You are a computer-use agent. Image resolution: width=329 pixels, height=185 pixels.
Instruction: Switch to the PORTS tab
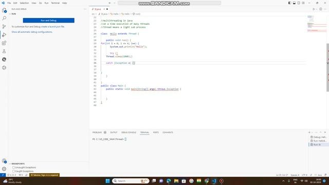coord(156,133)
